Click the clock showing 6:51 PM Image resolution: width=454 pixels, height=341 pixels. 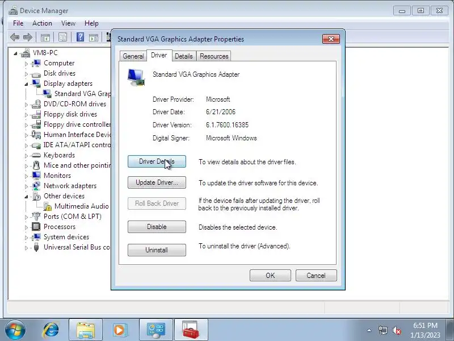(x=425, y=325)
